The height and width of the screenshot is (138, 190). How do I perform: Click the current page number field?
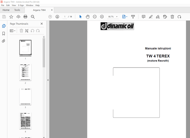coord(65,17)
